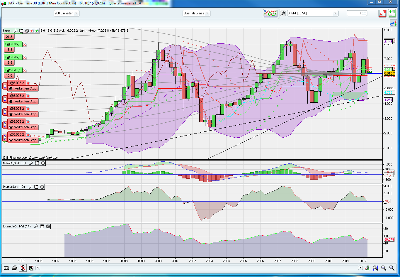
Task: Click the 6.018,7 current price marker
Action: 389,73
